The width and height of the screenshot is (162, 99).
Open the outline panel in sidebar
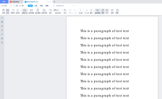pos(2,18)
